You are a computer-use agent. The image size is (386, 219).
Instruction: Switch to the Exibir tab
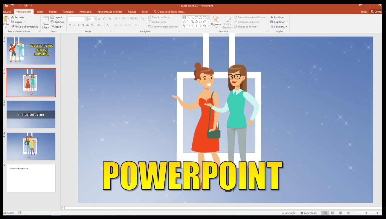pos(145,12)
